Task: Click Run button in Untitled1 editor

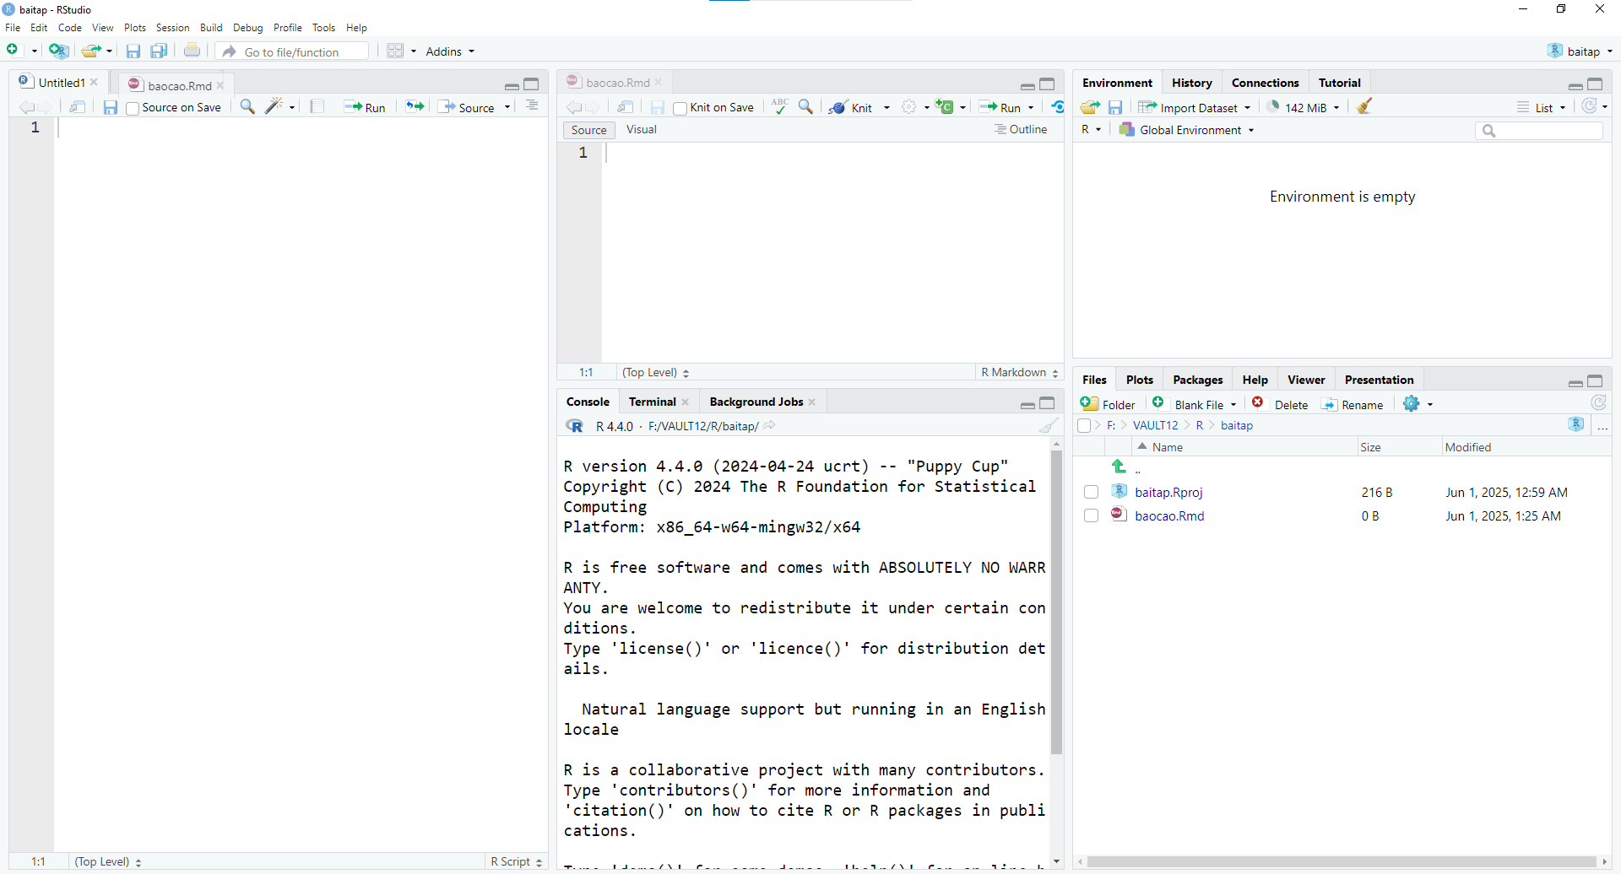Action: (x=365, y=107)
